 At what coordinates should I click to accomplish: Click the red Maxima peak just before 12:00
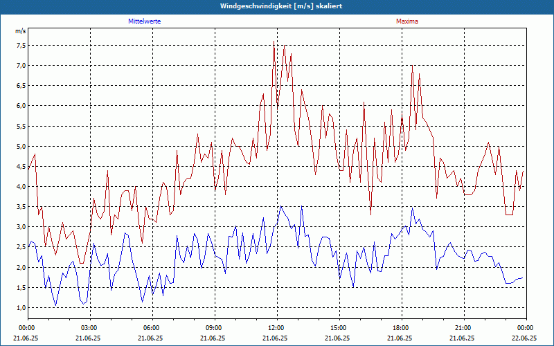[274, 42]
